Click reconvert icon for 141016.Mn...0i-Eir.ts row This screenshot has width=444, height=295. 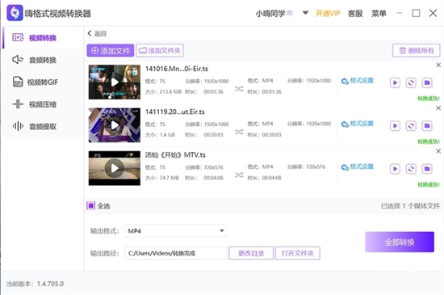point(411,82)
